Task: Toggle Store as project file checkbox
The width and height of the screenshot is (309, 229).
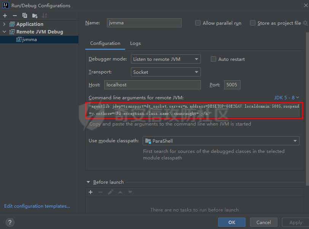Action: pyautogui.click(x=253, y=23)
